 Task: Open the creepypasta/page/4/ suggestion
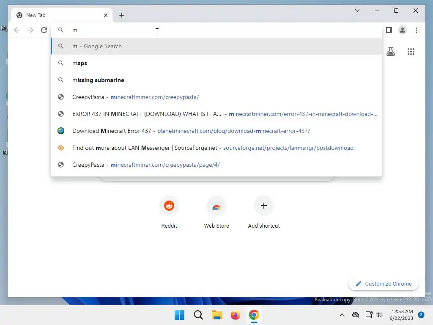point(216,165)
